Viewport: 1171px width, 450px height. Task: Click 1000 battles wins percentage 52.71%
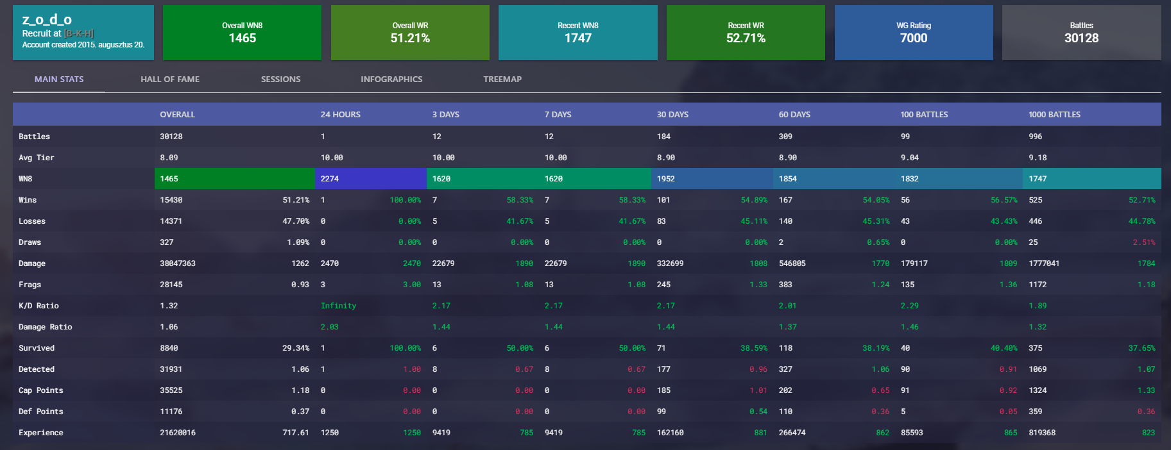[1142, 200]
